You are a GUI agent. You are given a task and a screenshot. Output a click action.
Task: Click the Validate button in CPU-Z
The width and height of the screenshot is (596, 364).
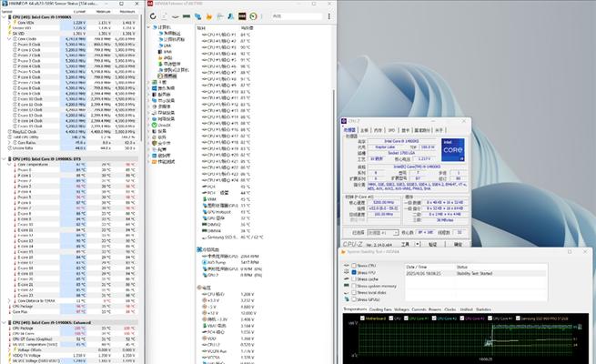[x=432, y=244]
